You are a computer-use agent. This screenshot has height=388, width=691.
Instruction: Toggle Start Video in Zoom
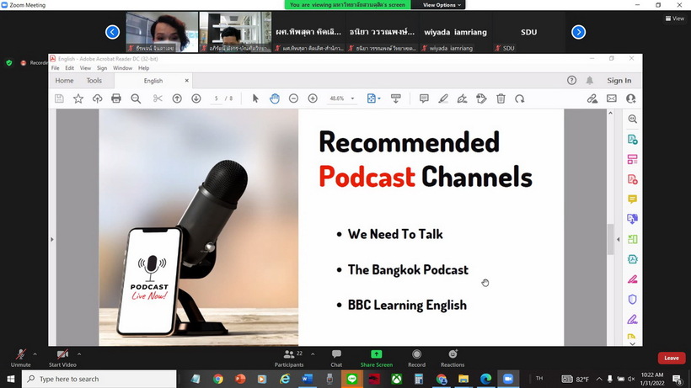(62, 358)
